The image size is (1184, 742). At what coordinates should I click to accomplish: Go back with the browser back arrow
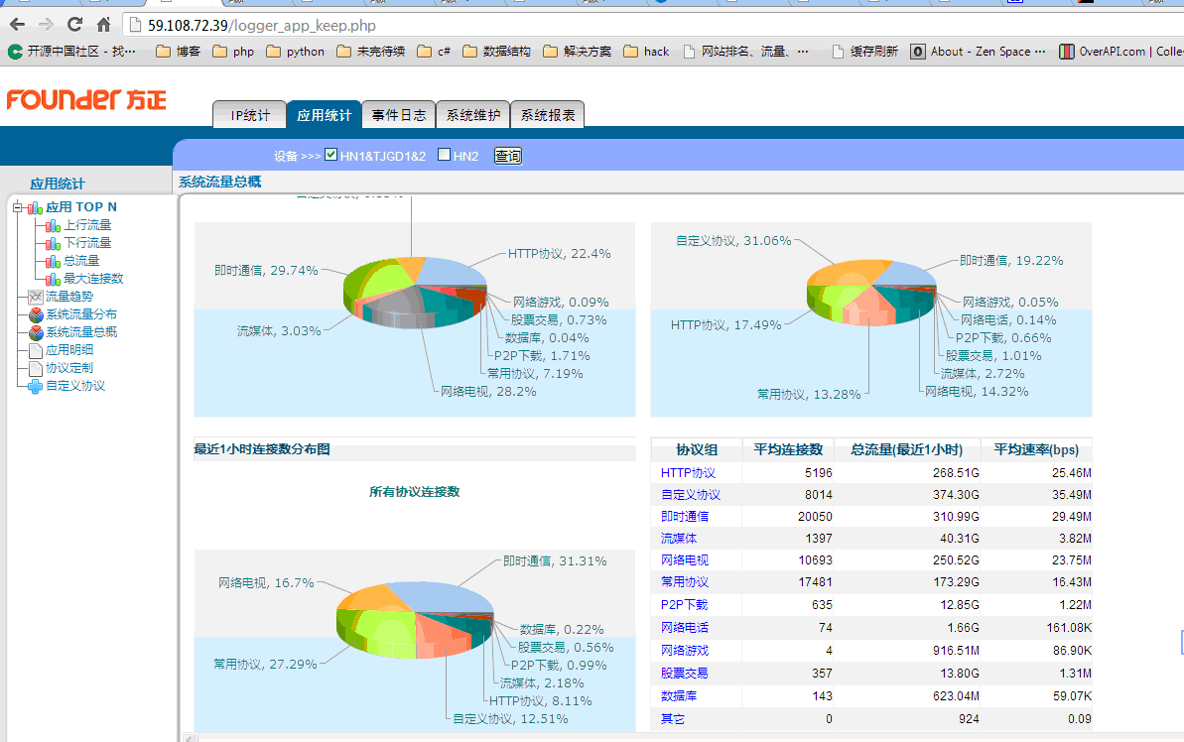click(17, 25)
